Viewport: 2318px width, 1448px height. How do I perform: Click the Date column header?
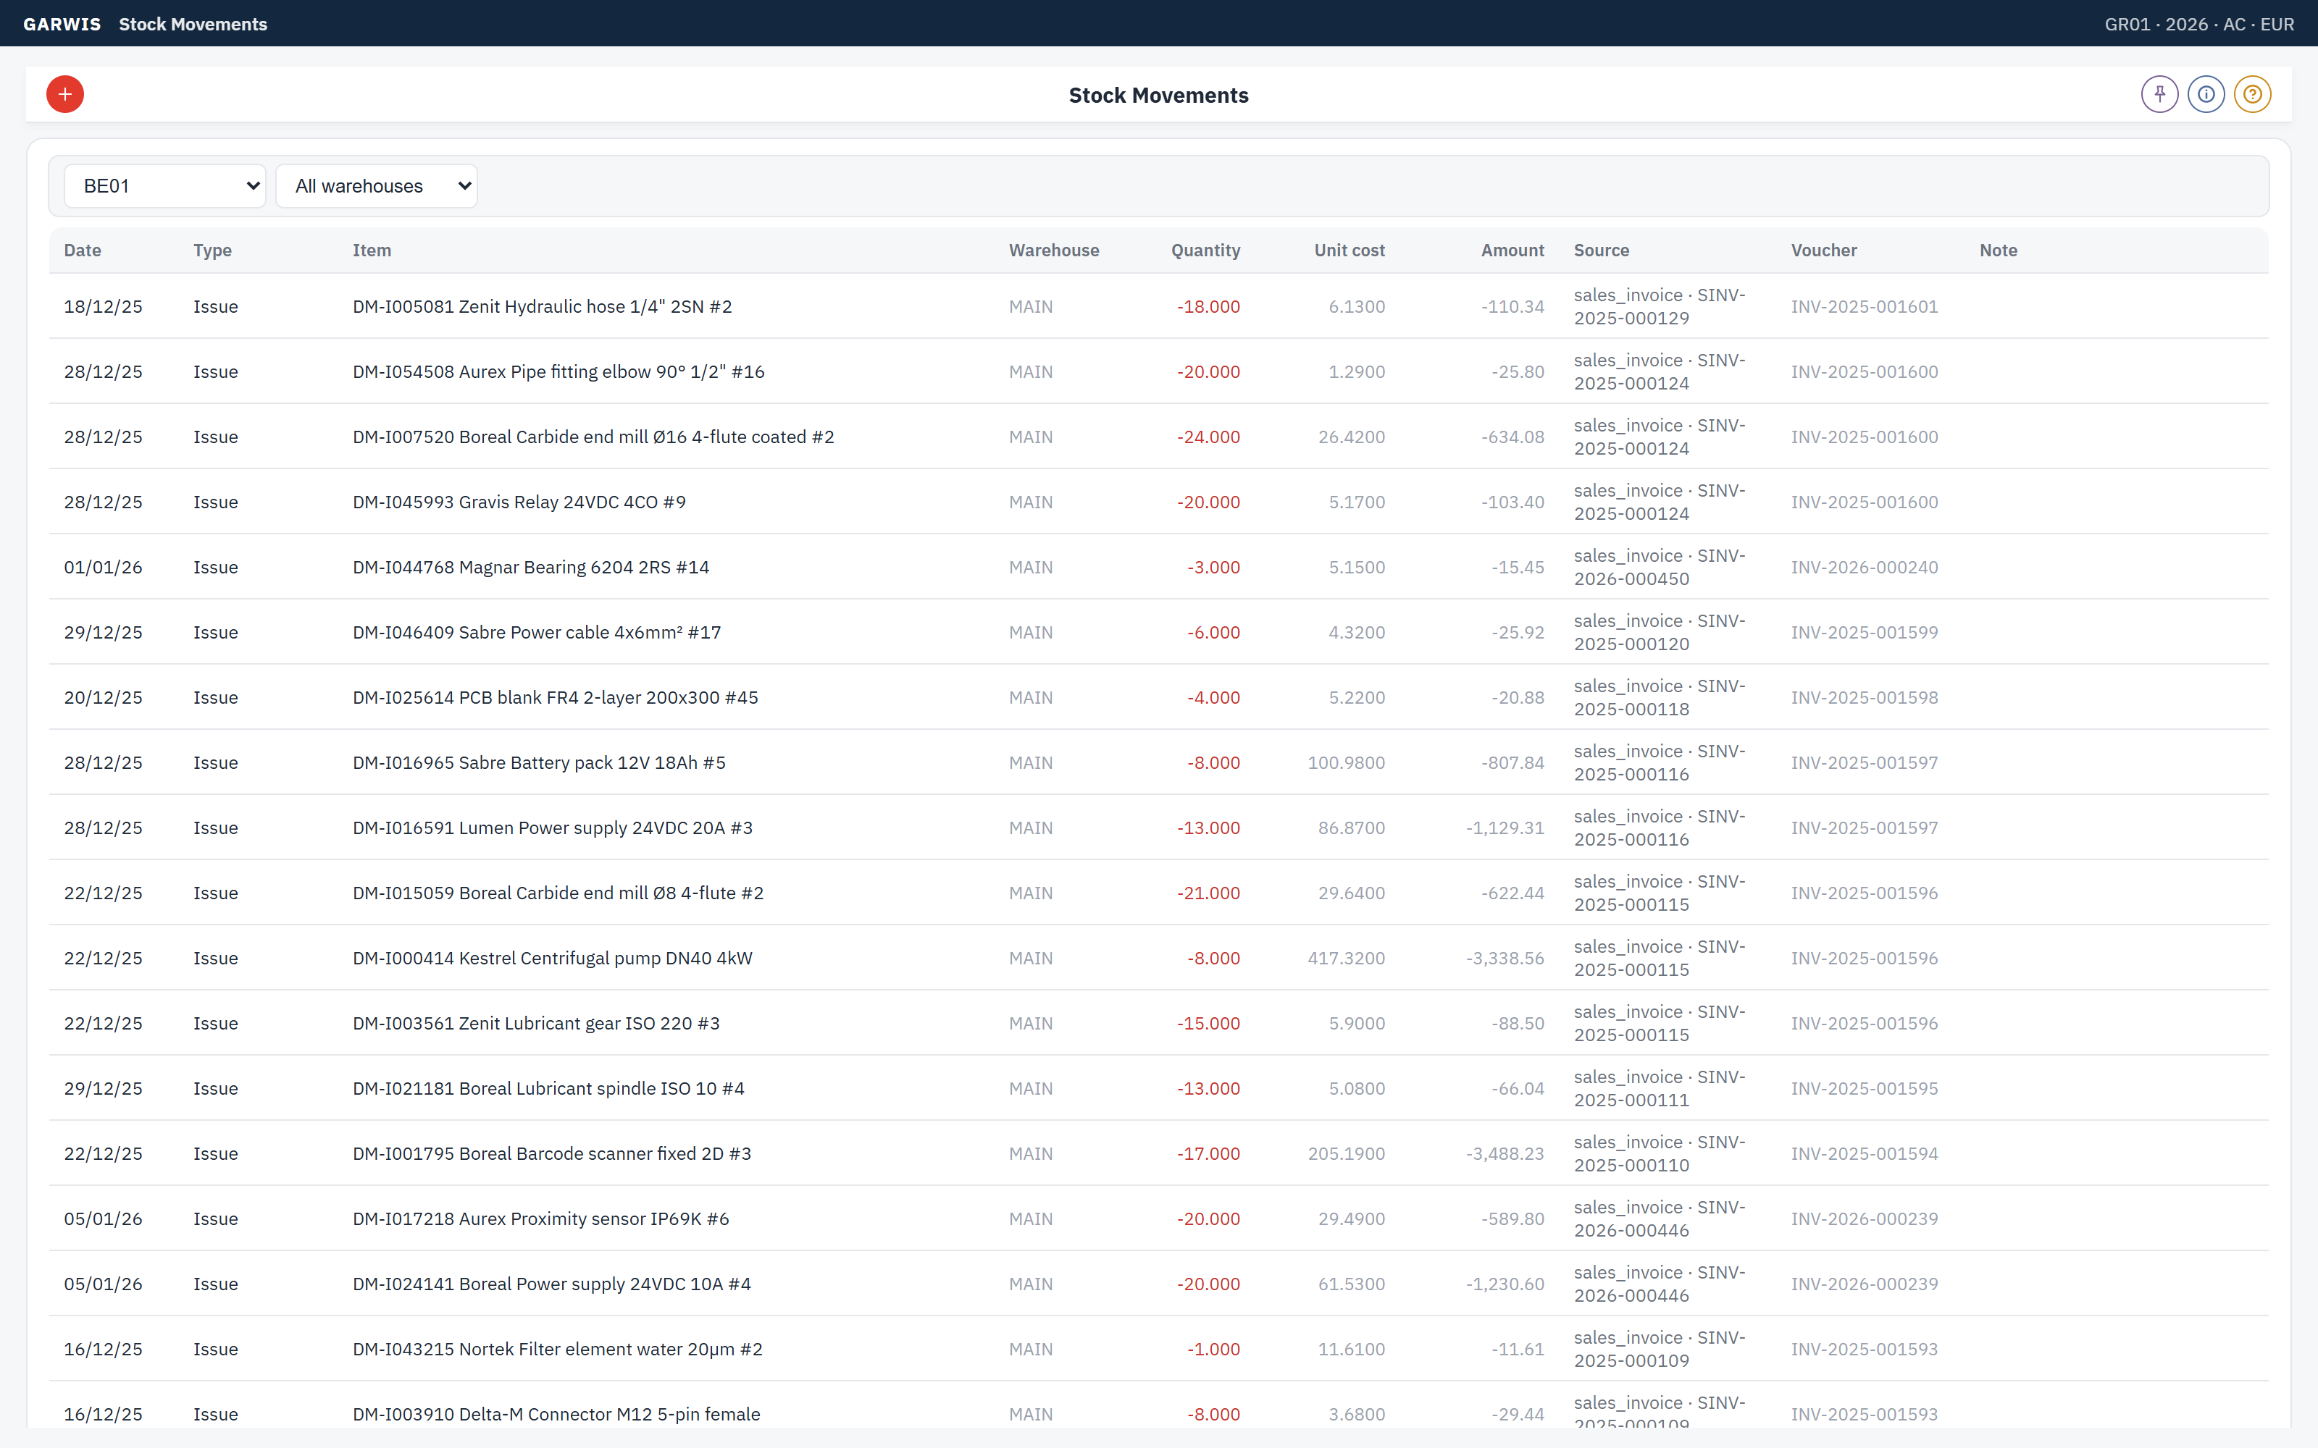(x=83, y=250)
